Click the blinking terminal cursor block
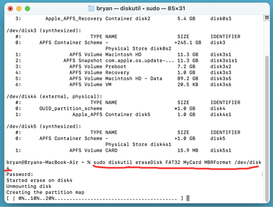273x207 pixels. pyautogui.click(x=187, y=198)
